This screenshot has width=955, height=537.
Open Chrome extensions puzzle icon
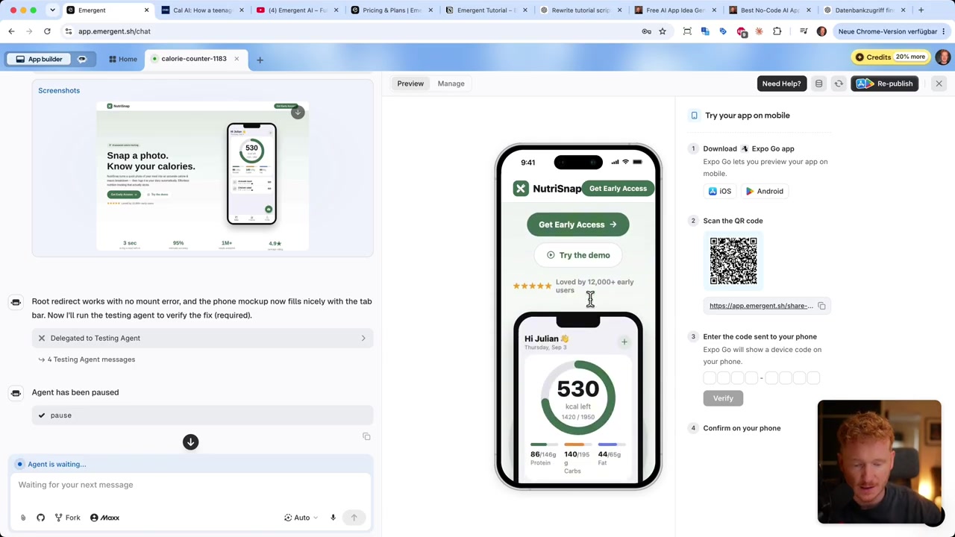[x=777, y=31]
